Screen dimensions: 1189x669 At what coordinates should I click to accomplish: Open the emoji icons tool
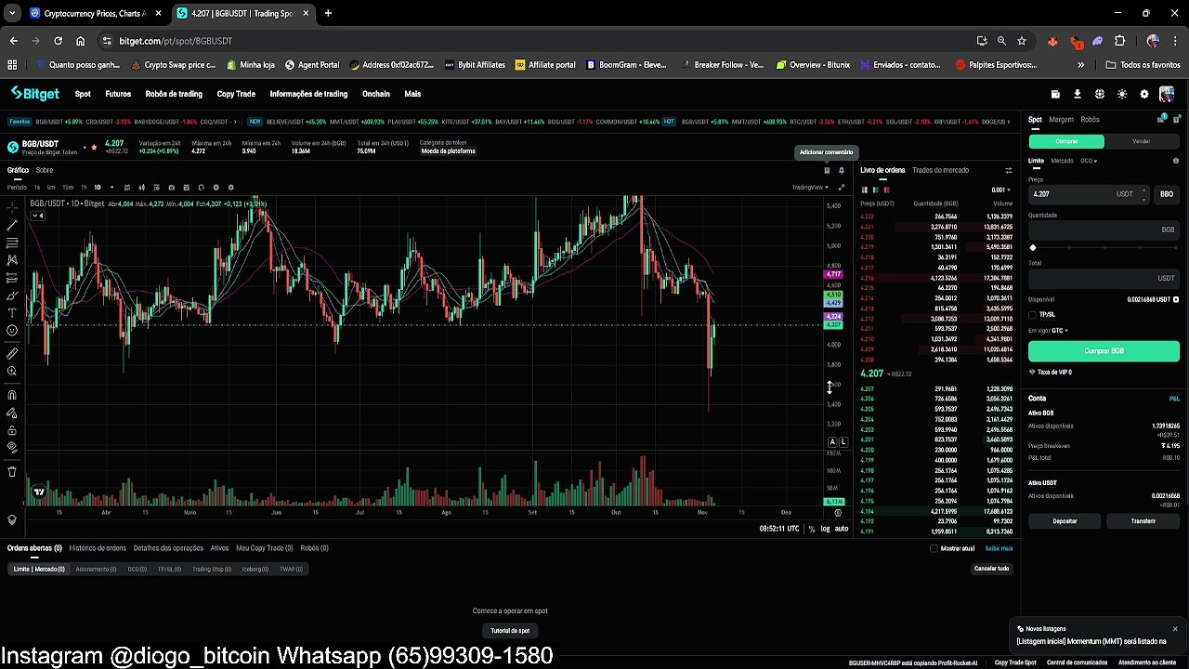point(12,331)
